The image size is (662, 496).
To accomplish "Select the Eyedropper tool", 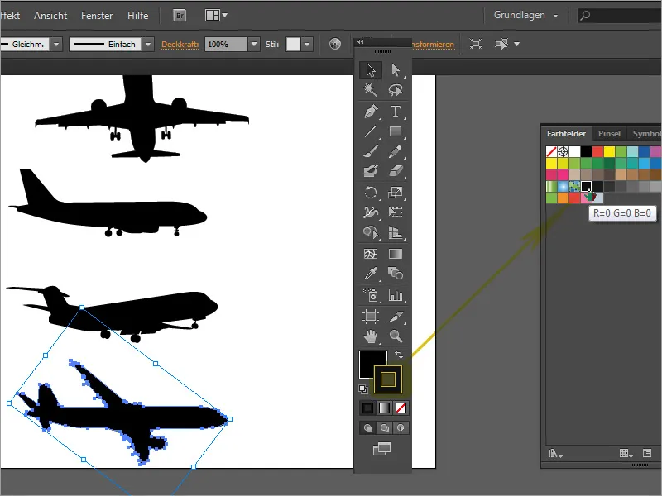I will [x=371, y=274].
